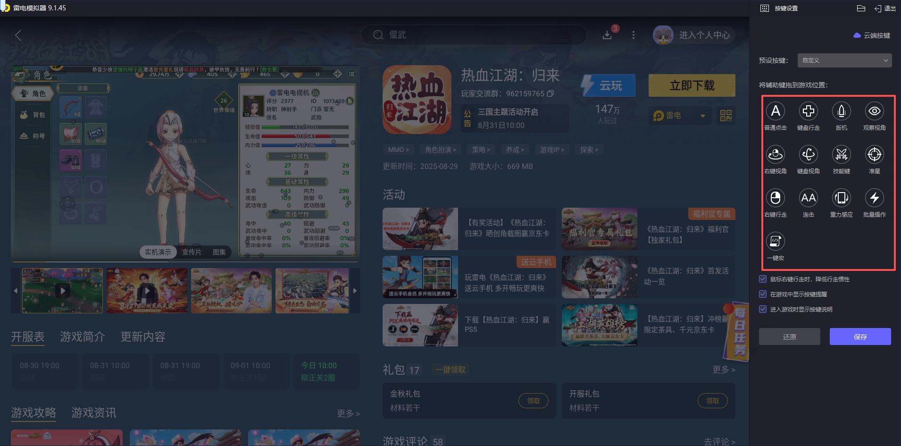Click the 还原 restore button
901x446 pixels.
pos(789,337)
